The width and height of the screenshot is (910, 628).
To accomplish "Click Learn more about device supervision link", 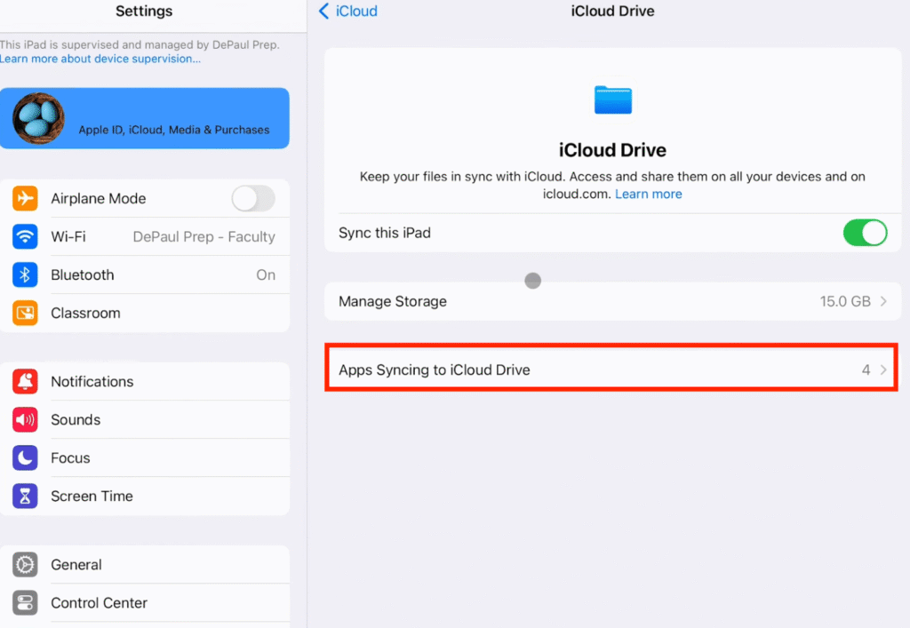I will point(100,59).
